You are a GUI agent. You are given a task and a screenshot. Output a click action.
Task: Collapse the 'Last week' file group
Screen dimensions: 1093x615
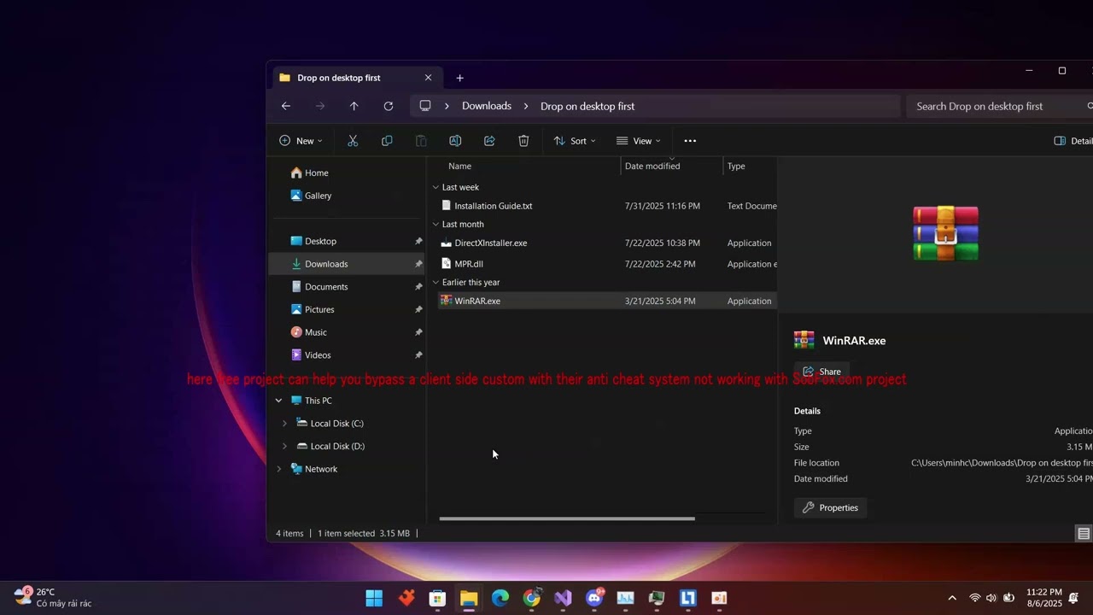435,187
